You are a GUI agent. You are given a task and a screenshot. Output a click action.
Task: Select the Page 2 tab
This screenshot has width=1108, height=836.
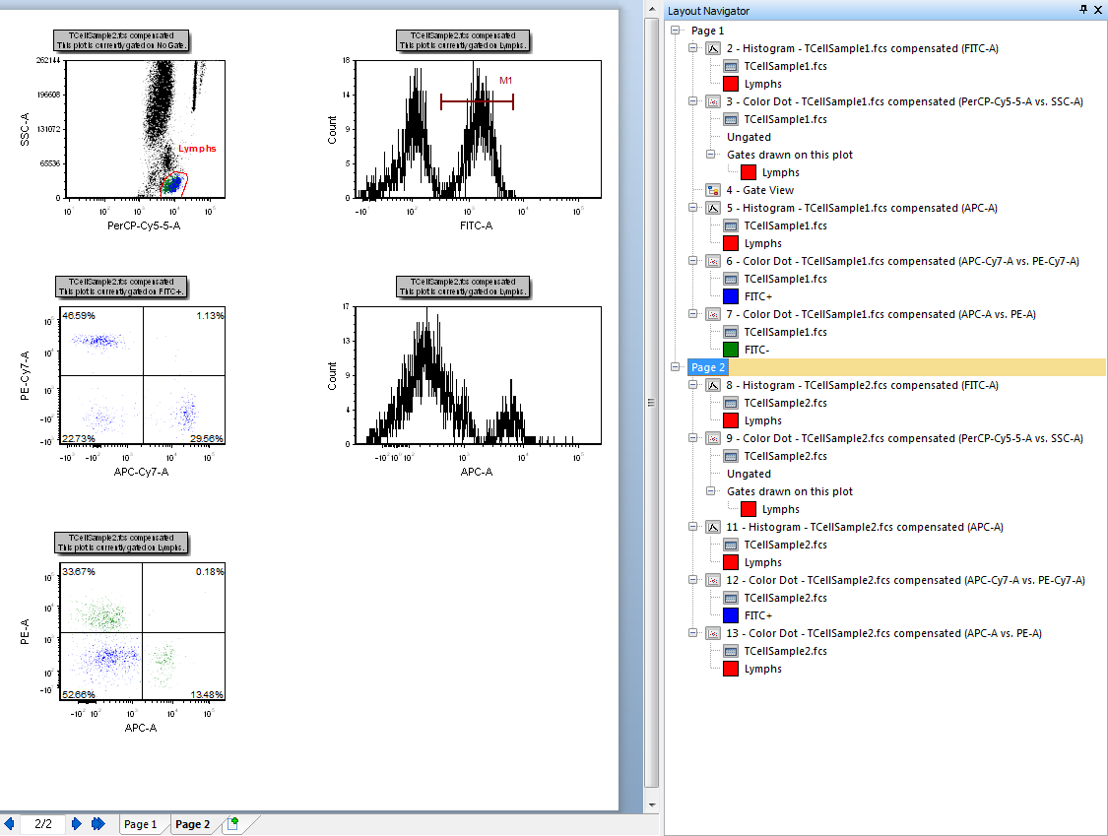click(193, 824)
